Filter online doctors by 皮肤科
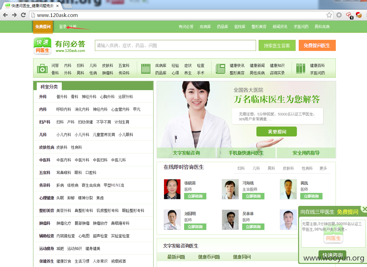Image resolution: width=367 pixels, height=267 pixels. 288,168
